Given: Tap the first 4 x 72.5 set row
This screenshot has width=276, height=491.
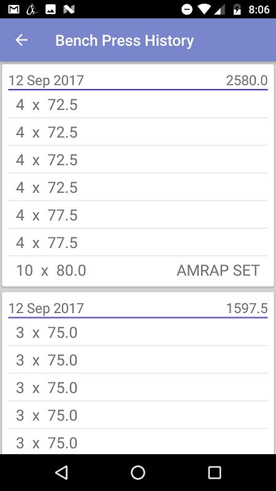Looking at the screenshot, I should (138, 105).
